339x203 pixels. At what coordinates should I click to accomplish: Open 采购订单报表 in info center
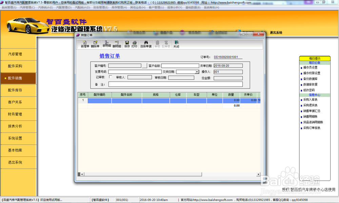pyautogui.click(x=312, y=128)
